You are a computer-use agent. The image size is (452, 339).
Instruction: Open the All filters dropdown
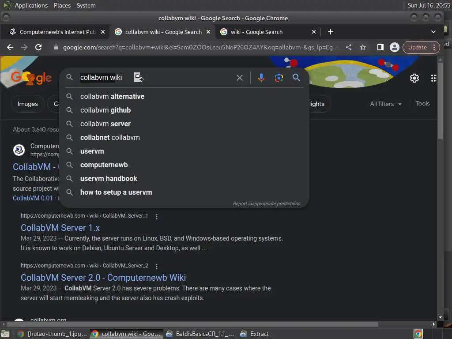click(x=385, y=104)
